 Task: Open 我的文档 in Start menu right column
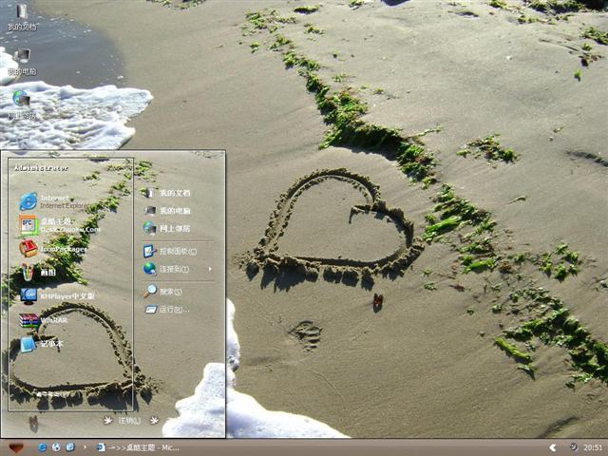click(x=167, y=193)
